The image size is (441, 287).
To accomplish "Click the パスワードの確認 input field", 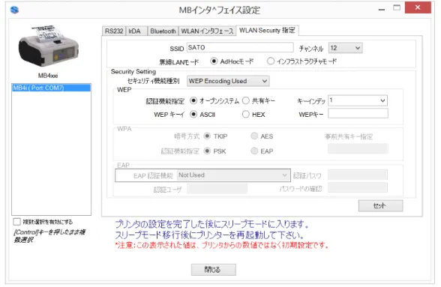I will pos(358,187).
